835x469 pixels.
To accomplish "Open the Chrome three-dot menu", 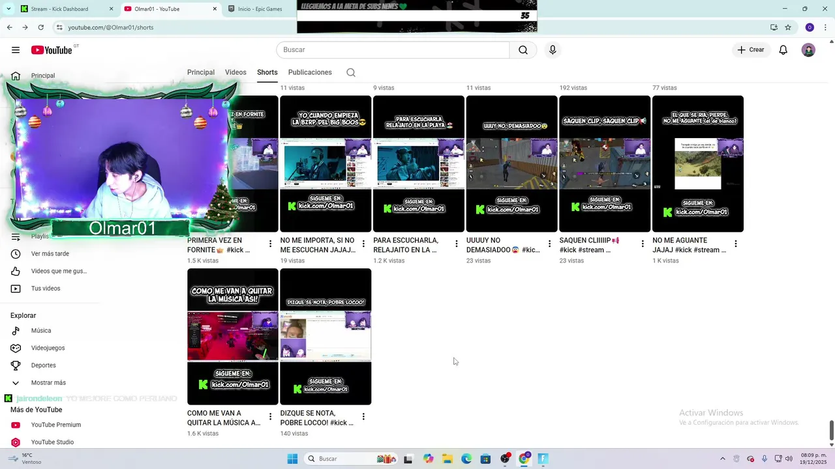I will [826, 27].
